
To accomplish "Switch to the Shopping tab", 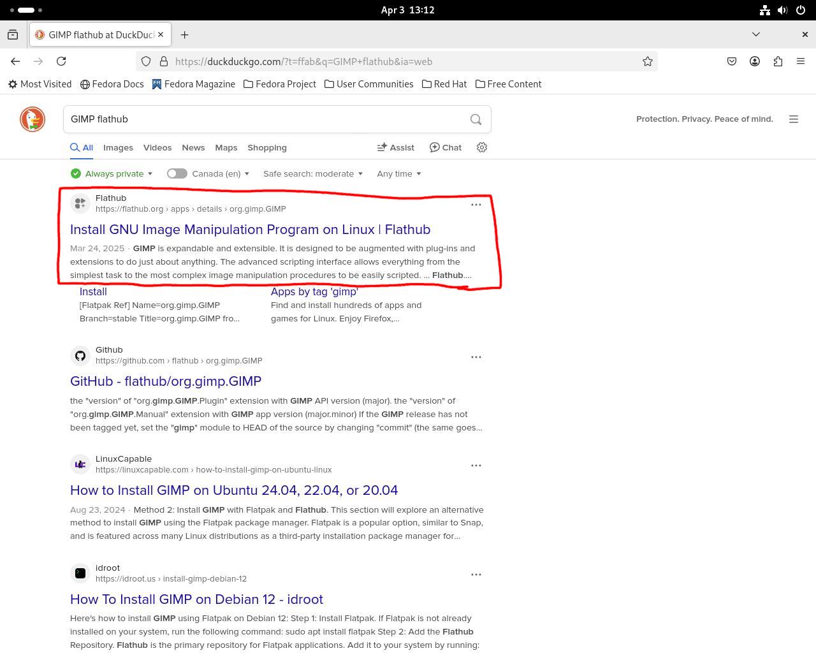I will pos(267,147).
